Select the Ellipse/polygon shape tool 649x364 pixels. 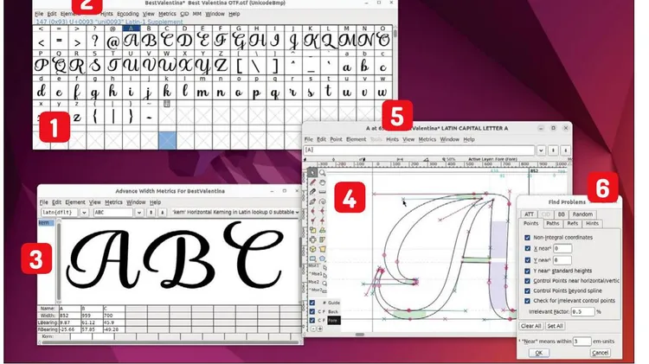click(x=322, y=259)
